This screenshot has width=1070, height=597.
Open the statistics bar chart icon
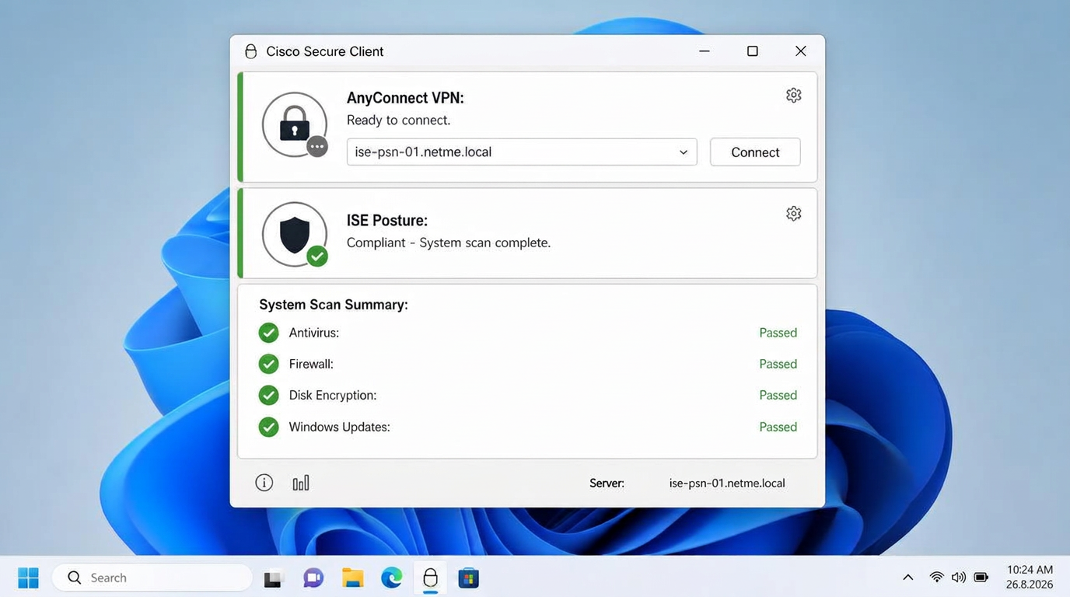pos(301,483)
